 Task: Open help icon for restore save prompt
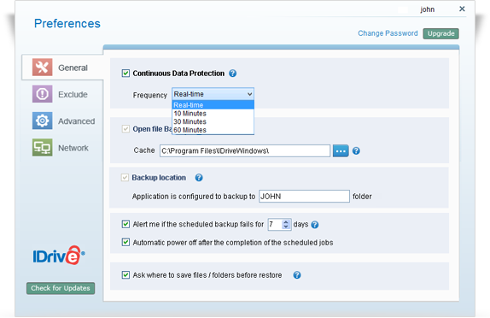[x=297, y=275]
